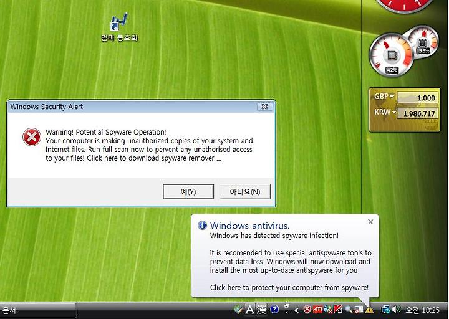
Task: Close the Windows Security Alert dialog
Action: coord(264,107)
